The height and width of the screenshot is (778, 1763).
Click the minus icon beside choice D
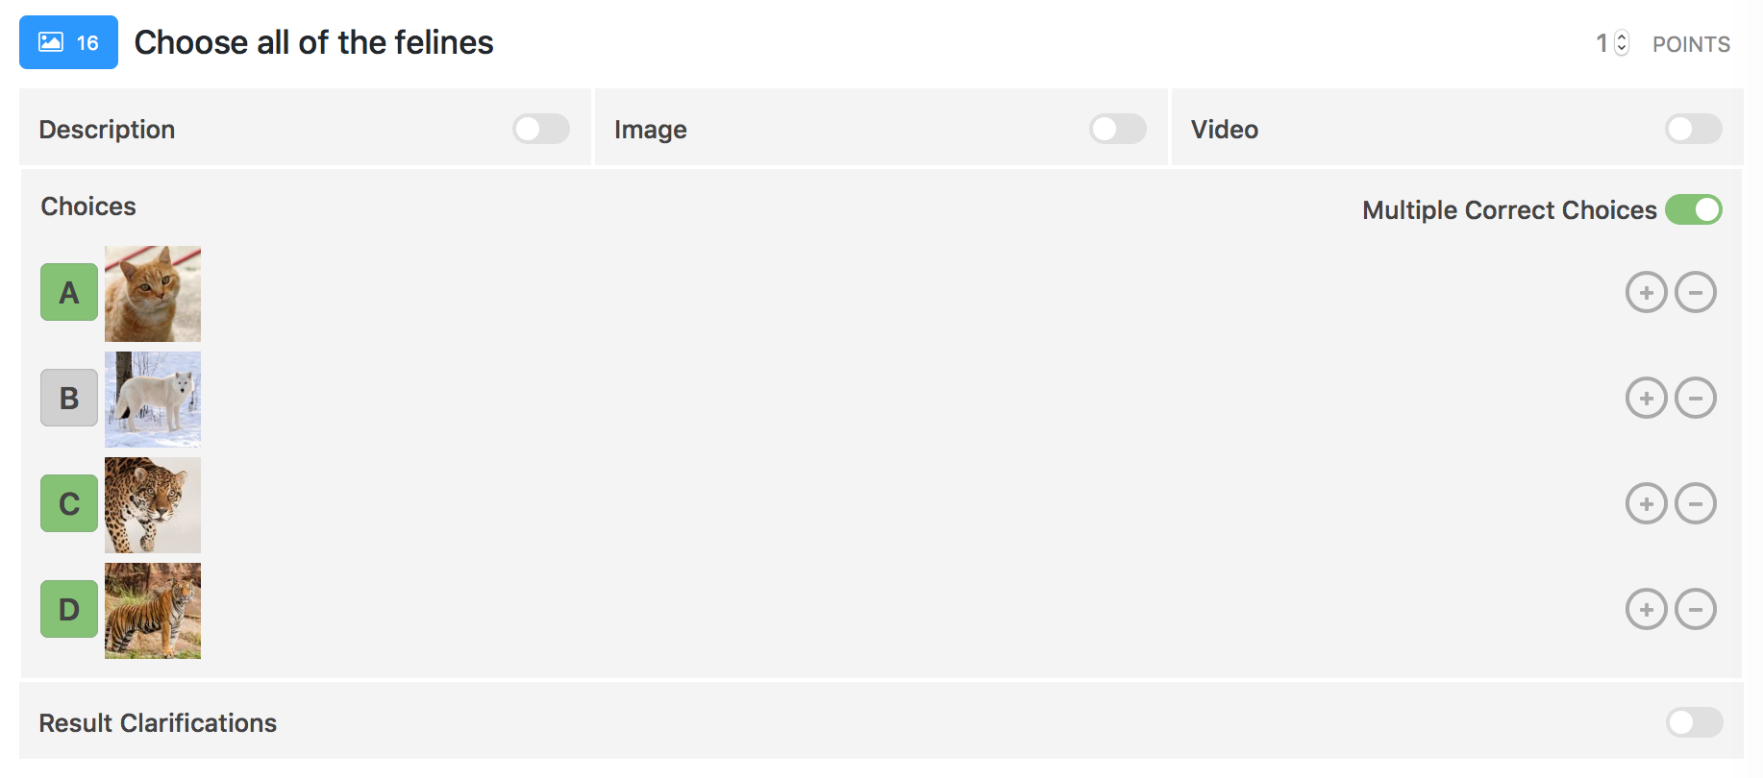coord(1696,608)
